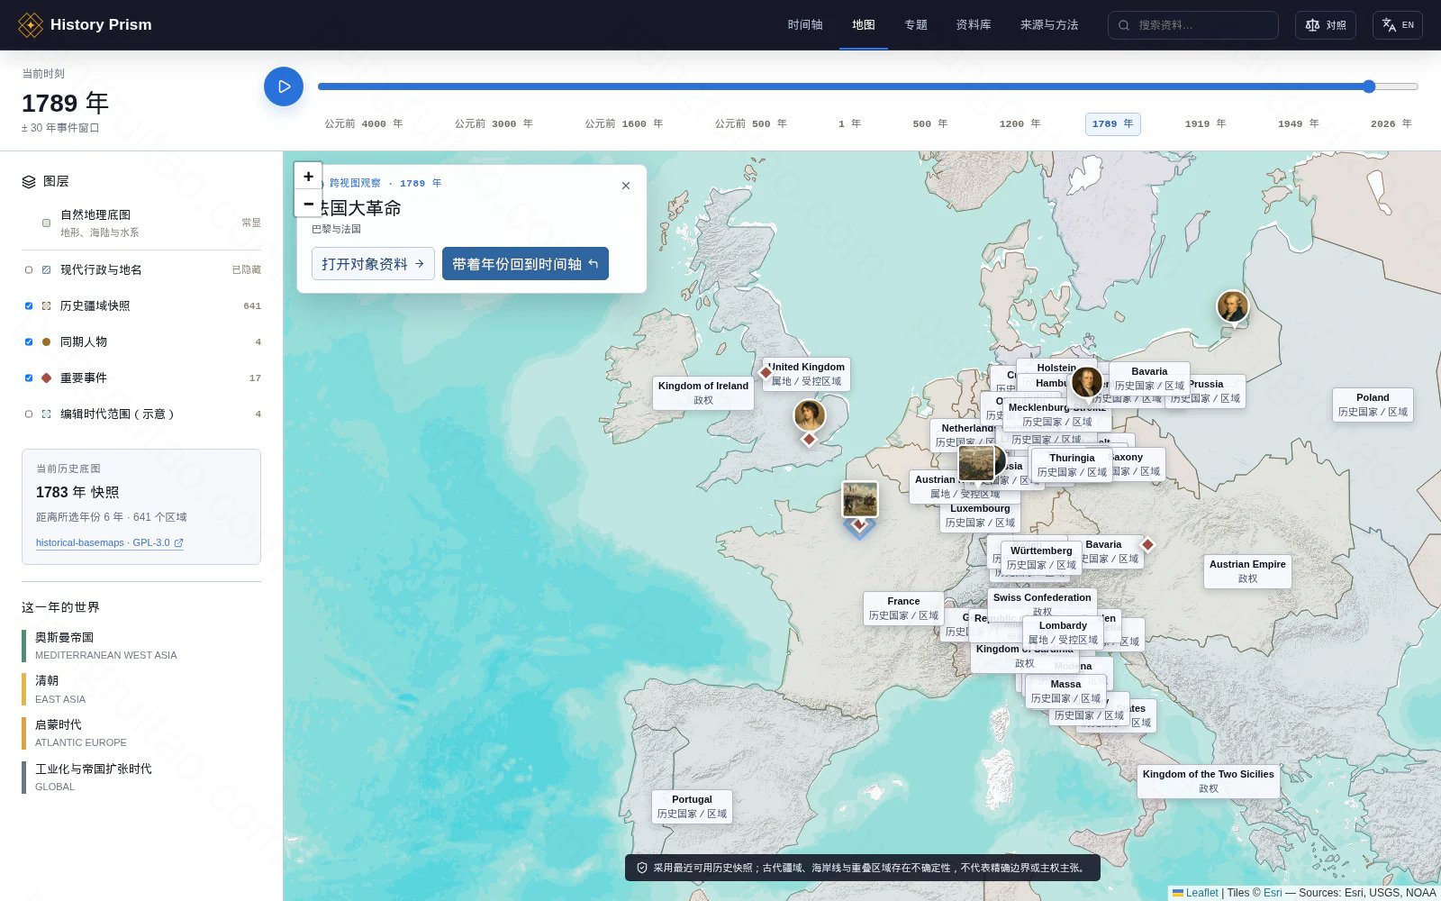Select 启蒙时代 in 这一年的世界 list

click(141, 733)
